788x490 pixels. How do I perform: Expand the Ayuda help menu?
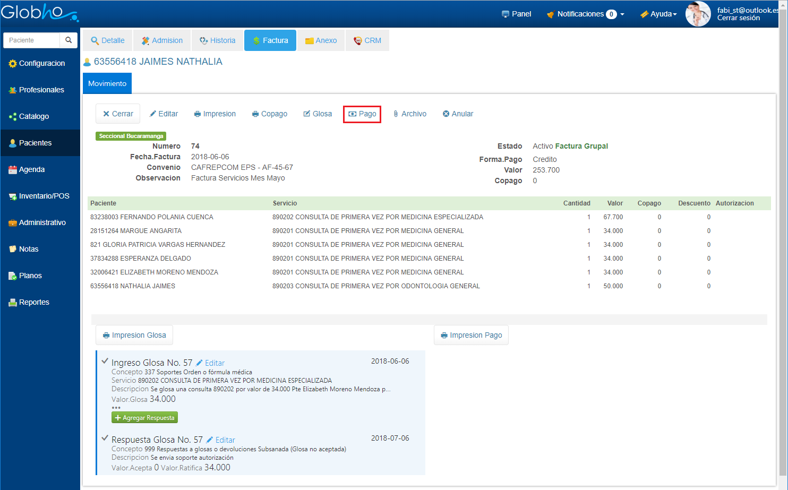point(658,14)
